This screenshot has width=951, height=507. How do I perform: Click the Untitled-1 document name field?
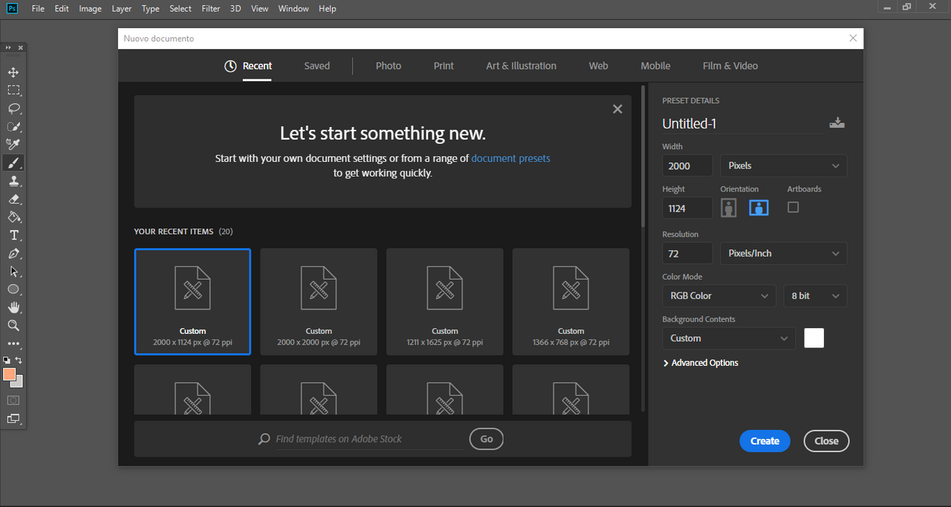pyautogui.click(x=742, y=124)
